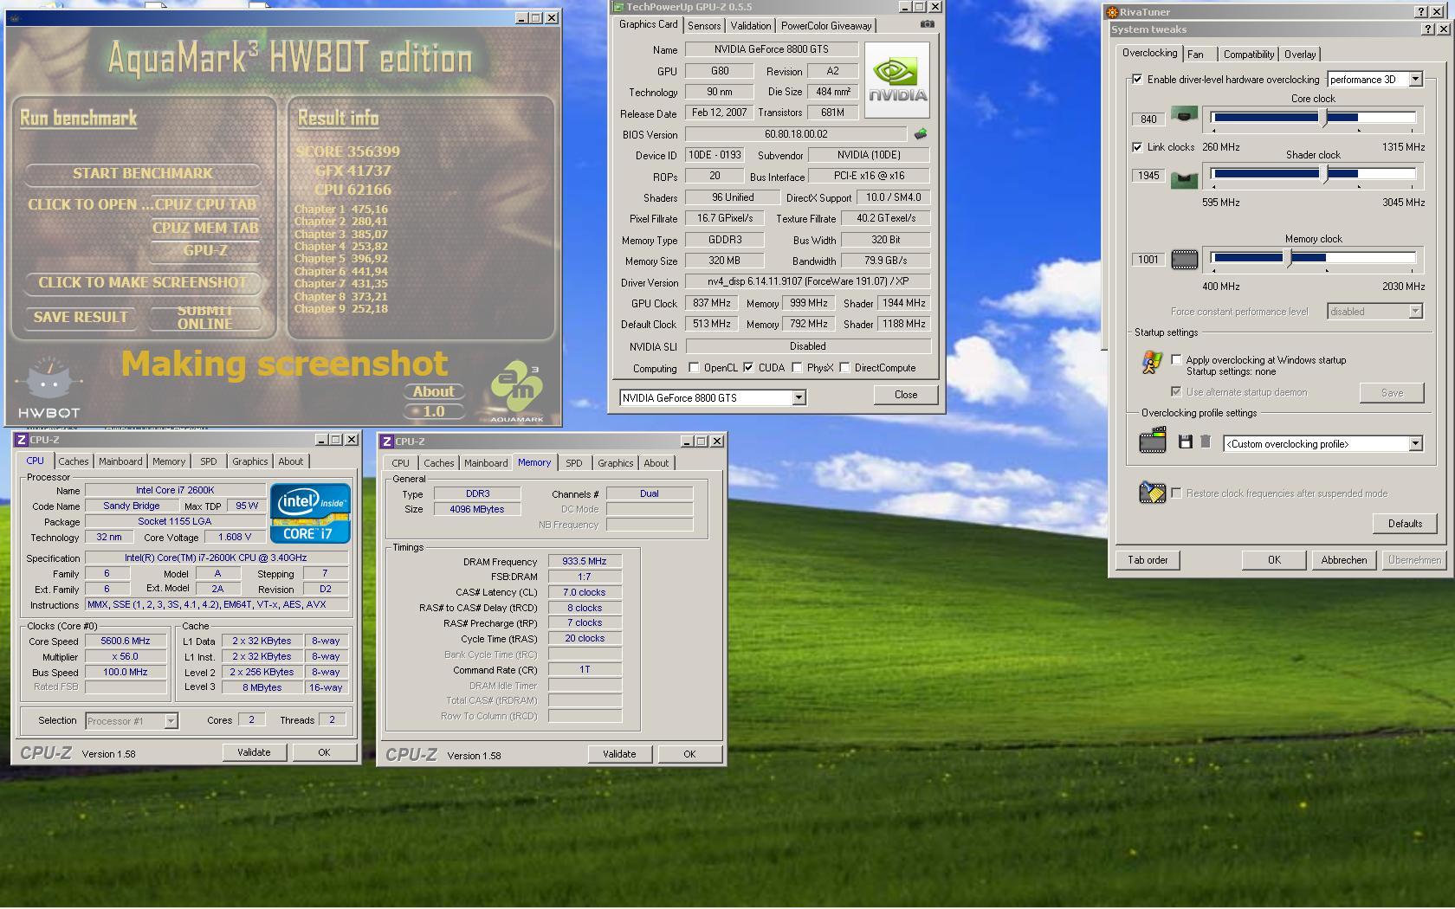1455x909 pixels.
Task: Click shader clock chip icon in RivaTuner
Action: pyautogui.click(x=1184, y=179)
